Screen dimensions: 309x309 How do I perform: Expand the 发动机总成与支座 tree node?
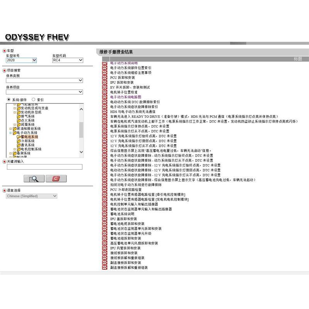15,108
